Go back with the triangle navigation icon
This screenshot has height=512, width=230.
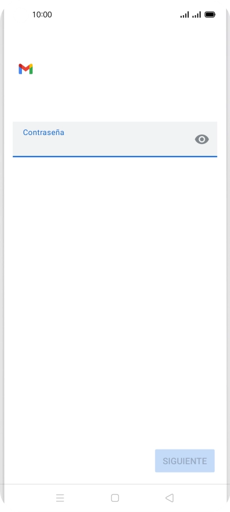tap(169, 498)
